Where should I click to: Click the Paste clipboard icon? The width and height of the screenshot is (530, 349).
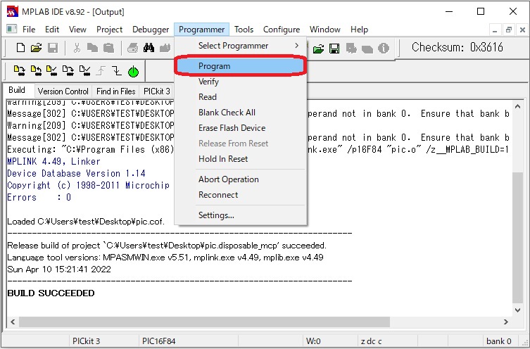[x=108, y=49]
